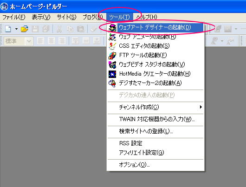Click the copy icon in toolbar

tap(70, 29)
